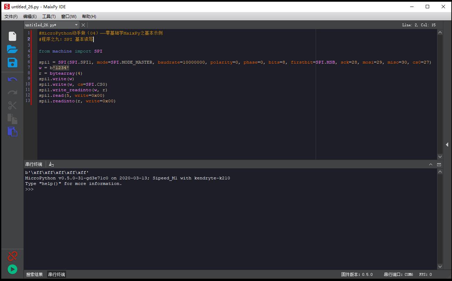Click line number 6 in the gutter

click(29, 62)
